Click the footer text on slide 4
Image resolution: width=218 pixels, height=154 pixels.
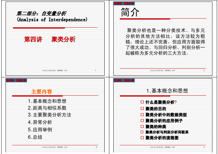click(163, 147)
